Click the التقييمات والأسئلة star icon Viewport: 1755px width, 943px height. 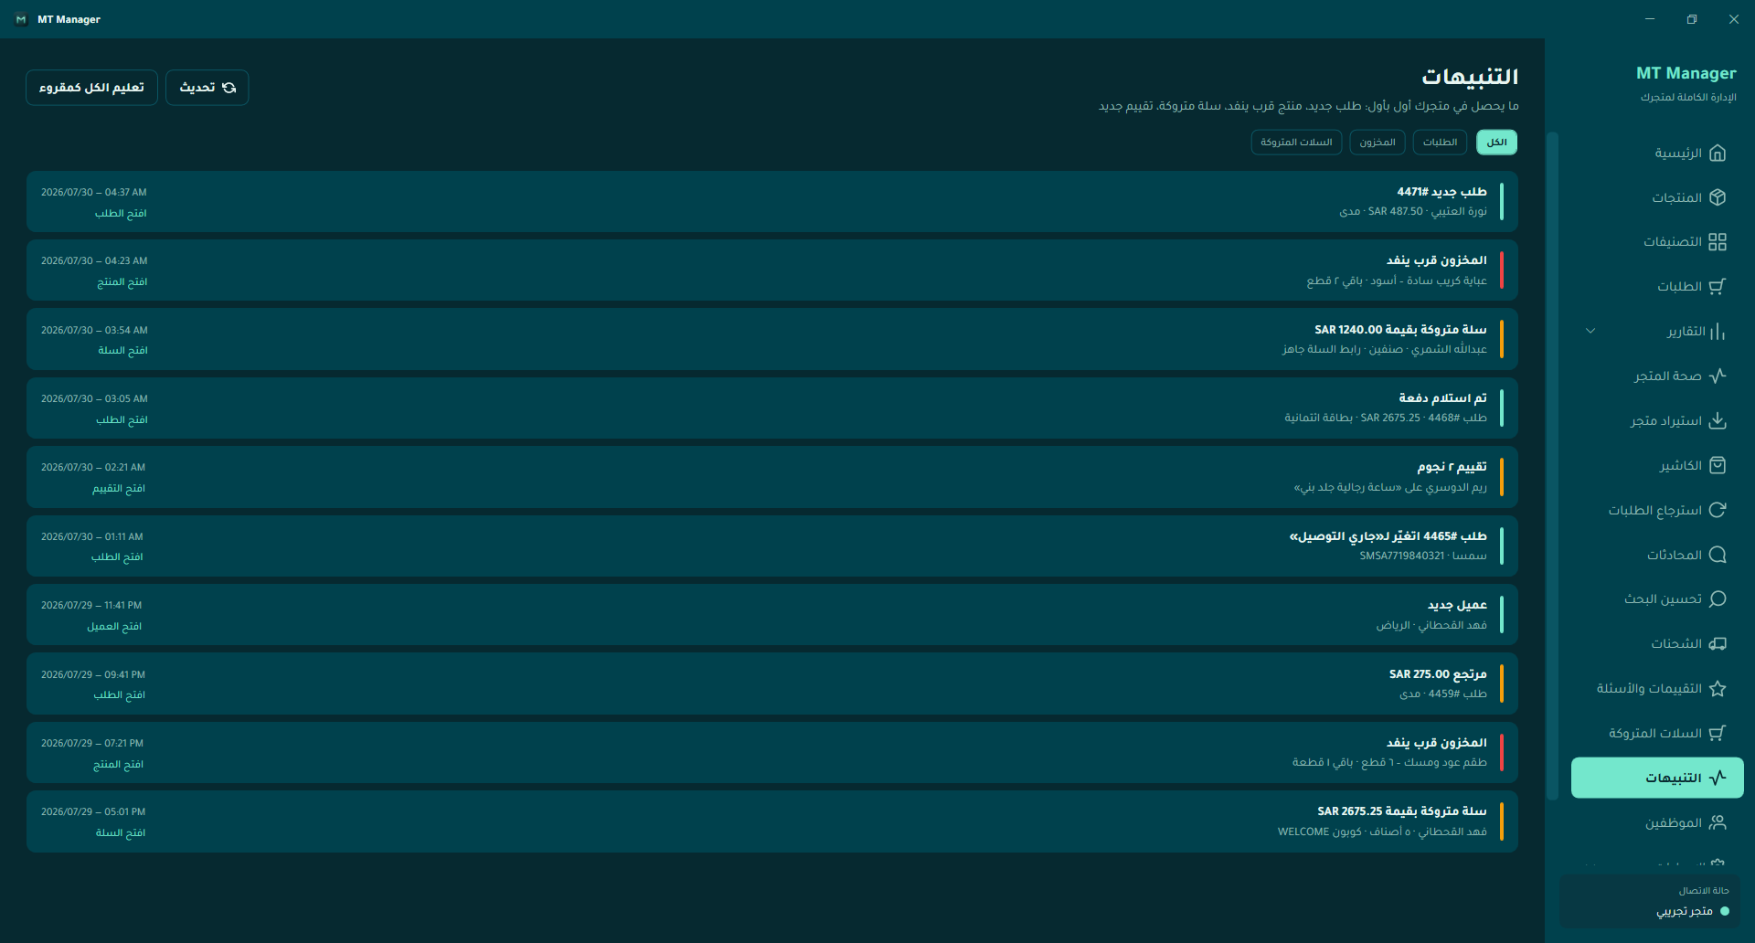pos(1718,688)
